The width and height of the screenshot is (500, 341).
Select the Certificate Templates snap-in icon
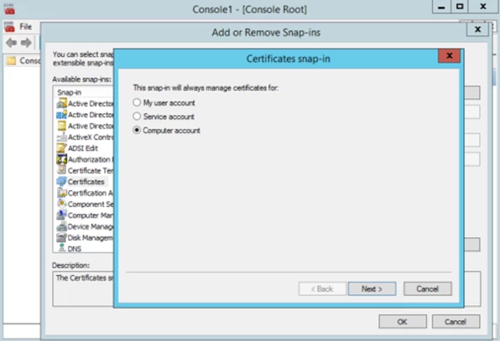[61, 170]
